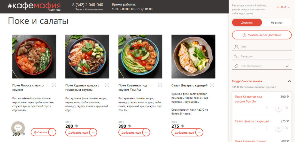Decrease Салат Цезарь quantity in cart
The height and width of the screenshot is (142, 295).
point(255,128)
